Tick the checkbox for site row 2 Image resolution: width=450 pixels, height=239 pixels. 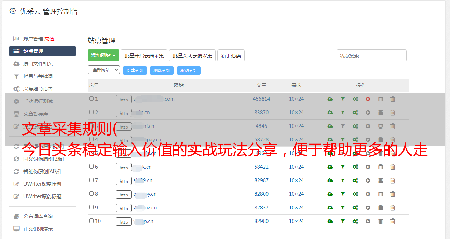(91, 112)
